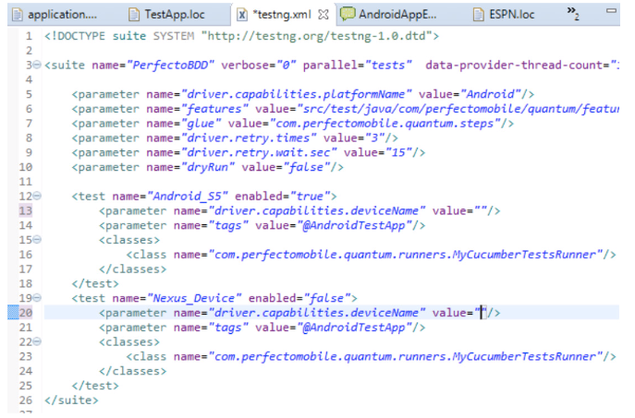Click line number 20 in the gutter
Viewport: 635px width, 418px height.
click(25, 313)
